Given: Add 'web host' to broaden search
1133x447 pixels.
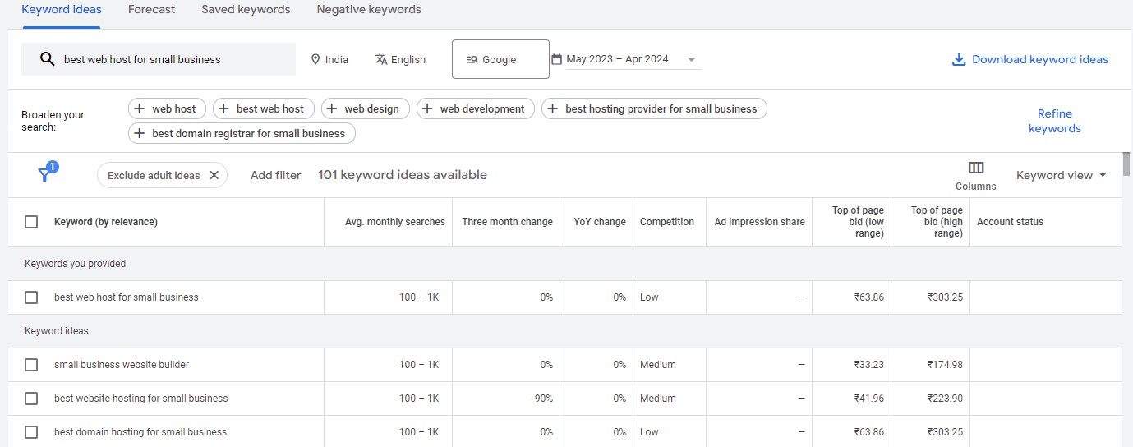Looking at the screenshot, I should [x=167, y=108].
